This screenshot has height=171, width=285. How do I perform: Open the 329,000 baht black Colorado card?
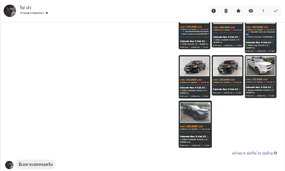point(228,75)
